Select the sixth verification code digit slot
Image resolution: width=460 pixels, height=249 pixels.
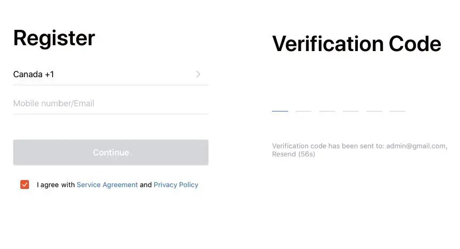click(398, 106)
